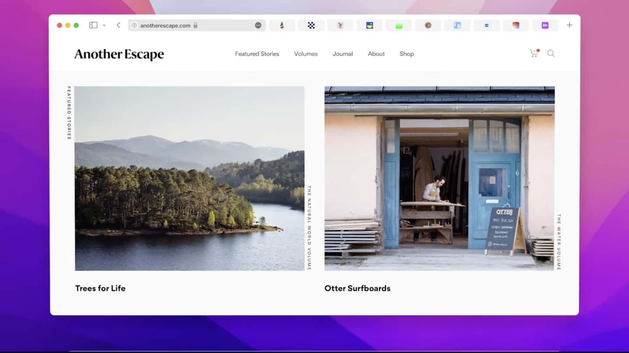Switch to the tab with brown circular coin icon
The height and width of the screenshot is (353, 629).
pyautogui.click(x=428, y=25)
